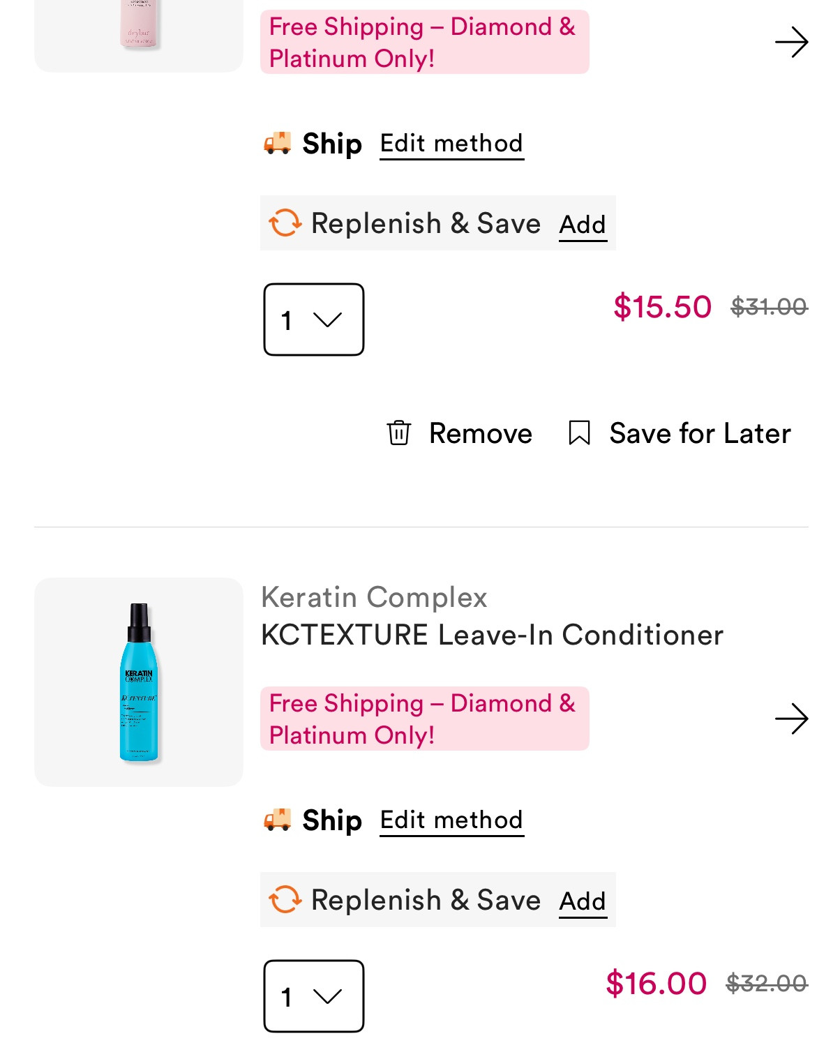Click the KCTEXTURE blue bottle product thumbnail
The image size is (840, 1052).
point(137,679)
